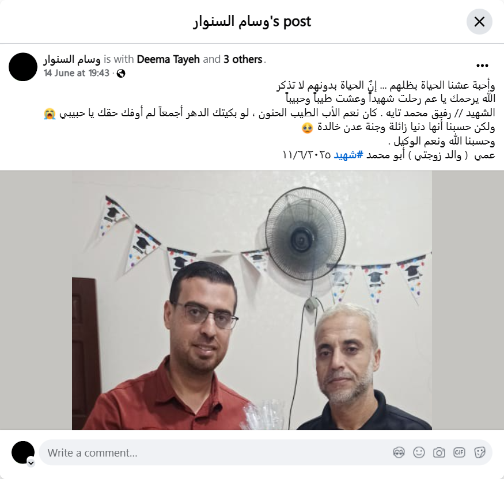
Task: Open Deema Tayeh's profile
Action: click(168, 59)
